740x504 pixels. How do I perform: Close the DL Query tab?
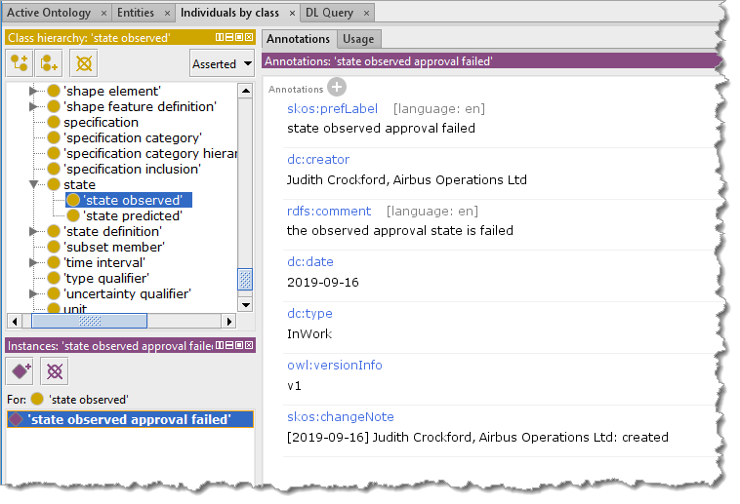[366, 14]
